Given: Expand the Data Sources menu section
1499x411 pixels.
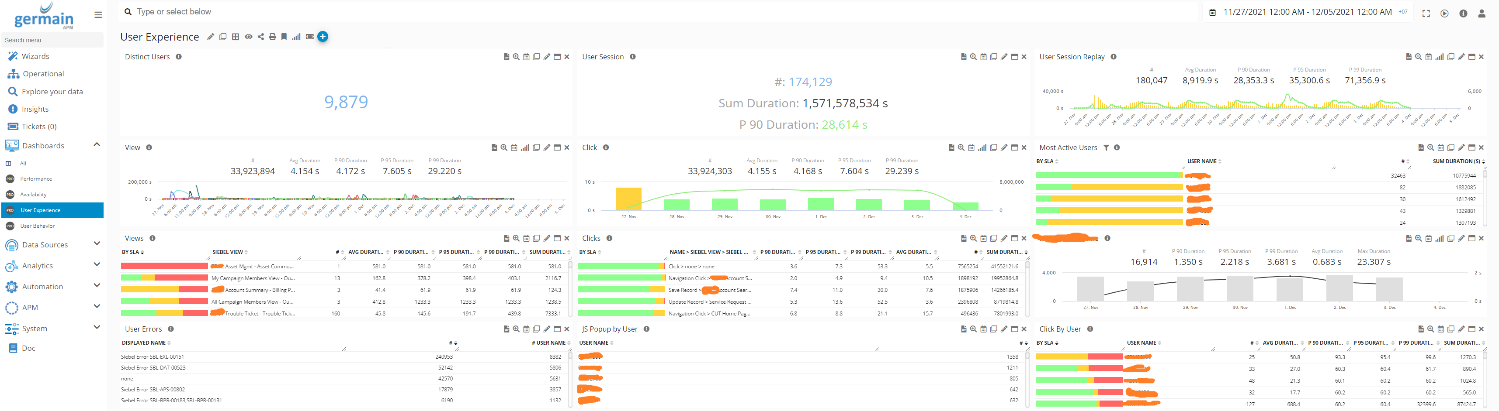Looking at the screenshot, I should (x=97, y=244).
